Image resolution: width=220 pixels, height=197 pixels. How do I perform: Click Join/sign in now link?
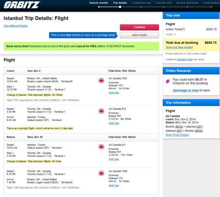pos(186,90)
